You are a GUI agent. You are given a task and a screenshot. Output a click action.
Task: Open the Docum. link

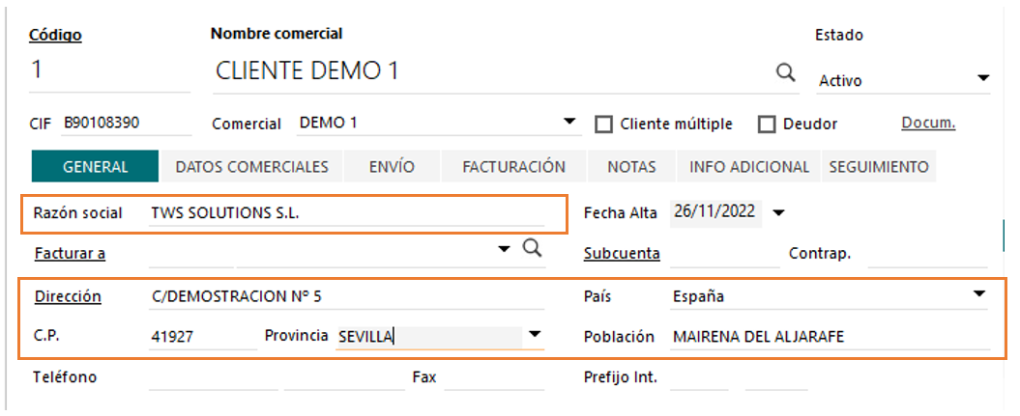[928, 124]
